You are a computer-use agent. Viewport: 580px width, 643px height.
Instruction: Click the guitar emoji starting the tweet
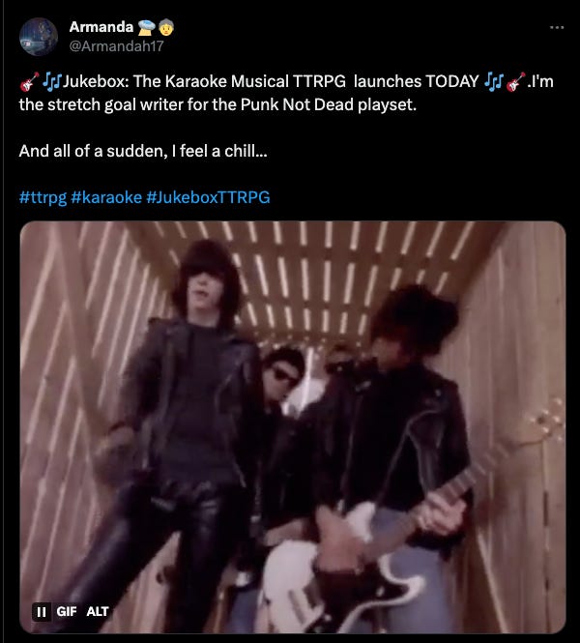[29, 81]
